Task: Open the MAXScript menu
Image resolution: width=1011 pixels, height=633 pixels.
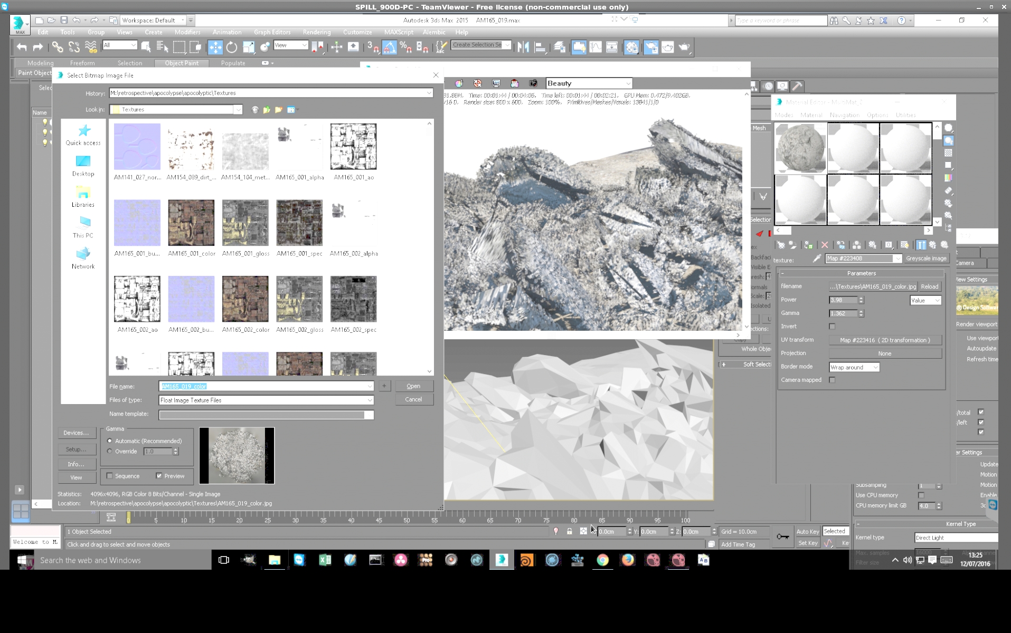Action: (x=399, y=32)
